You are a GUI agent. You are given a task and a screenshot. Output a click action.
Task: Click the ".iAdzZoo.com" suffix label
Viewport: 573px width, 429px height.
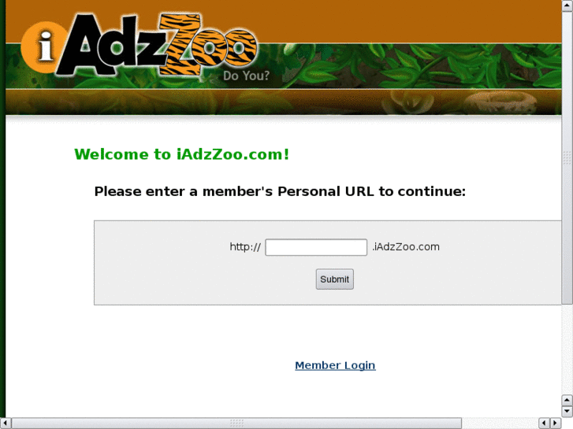(406, 247)
